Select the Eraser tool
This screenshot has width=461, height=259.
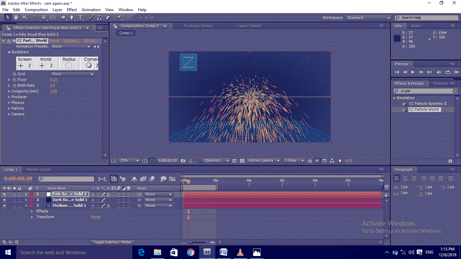pos(108,17)
